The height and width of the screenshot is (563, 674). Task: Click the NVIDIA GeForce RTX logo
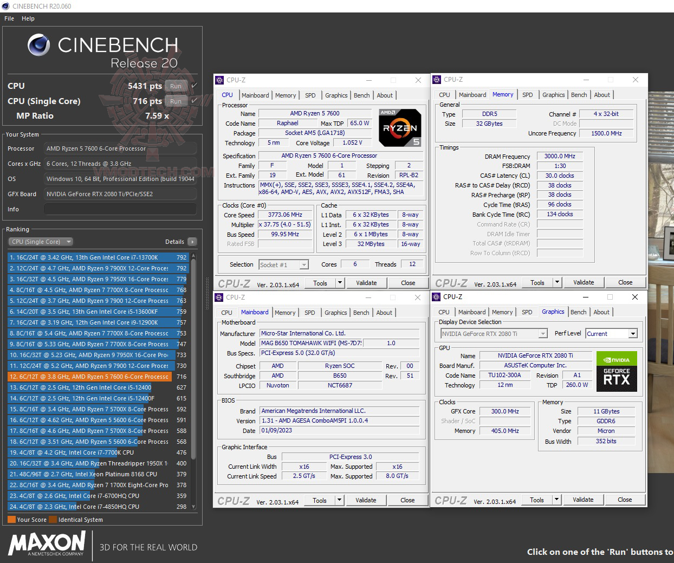(x=617, y=372)
